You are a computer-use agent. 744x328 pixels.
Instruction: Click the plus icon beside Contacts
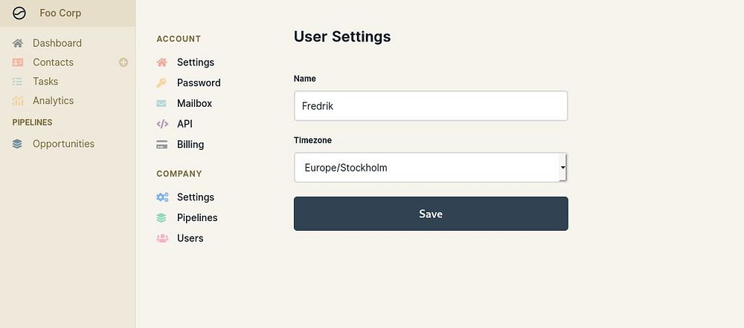click(x=124, y=62)
